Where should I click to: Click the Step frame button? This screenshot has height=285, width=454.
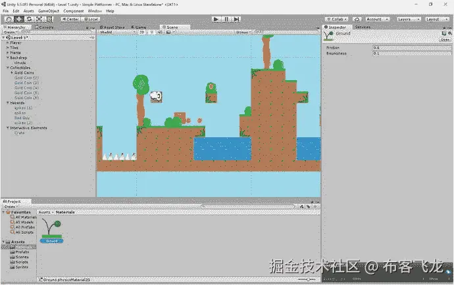[236, 19]
